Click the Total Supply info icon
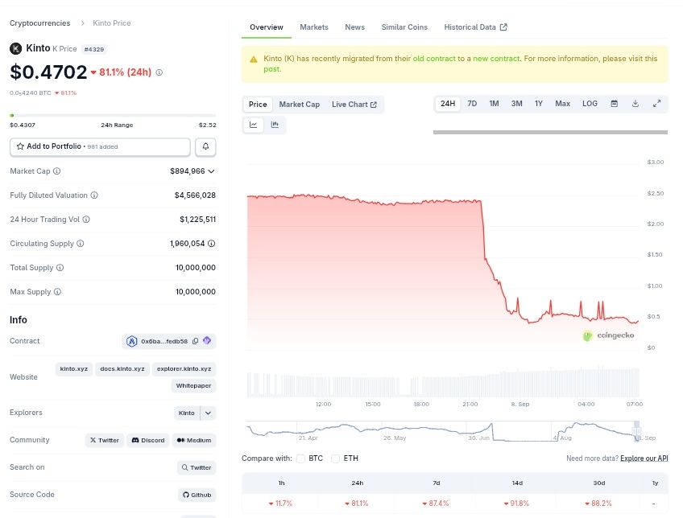Screen dimensions: 683x518 coord(60,268)
